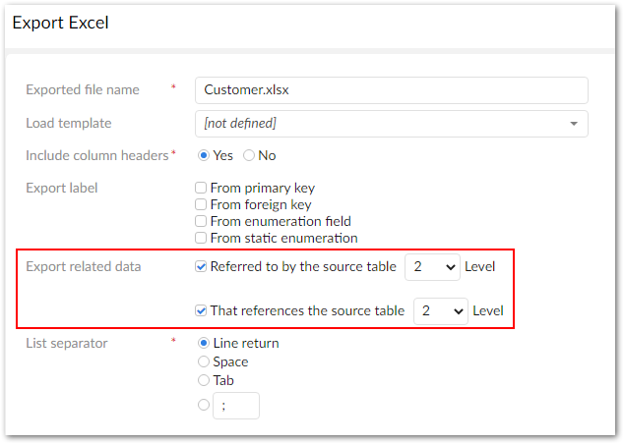Select Yes for include column headers
624x444 pixels.
(205, 155)
